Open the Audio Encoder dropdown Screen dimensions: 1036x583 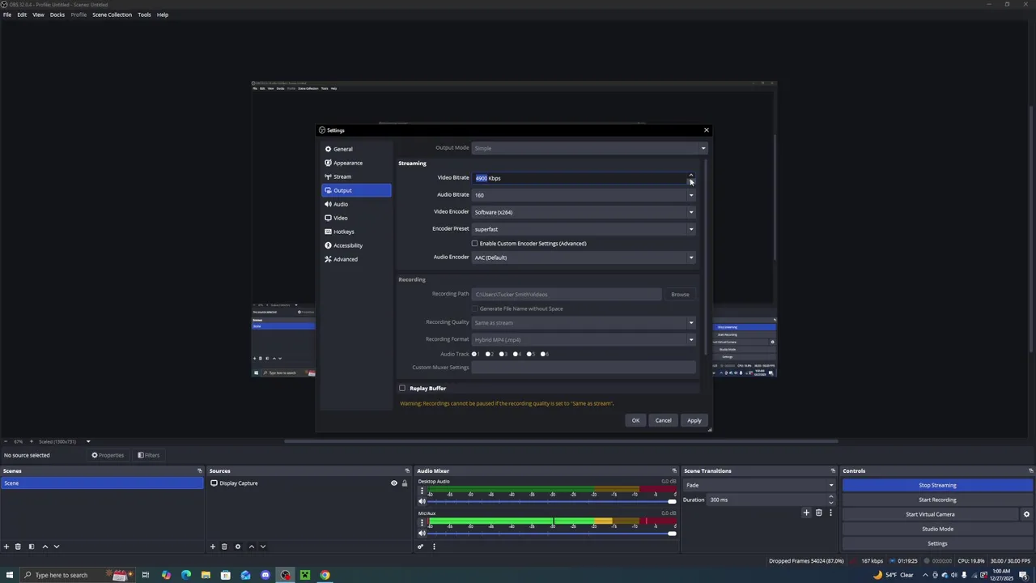click(x=584, y=257)
